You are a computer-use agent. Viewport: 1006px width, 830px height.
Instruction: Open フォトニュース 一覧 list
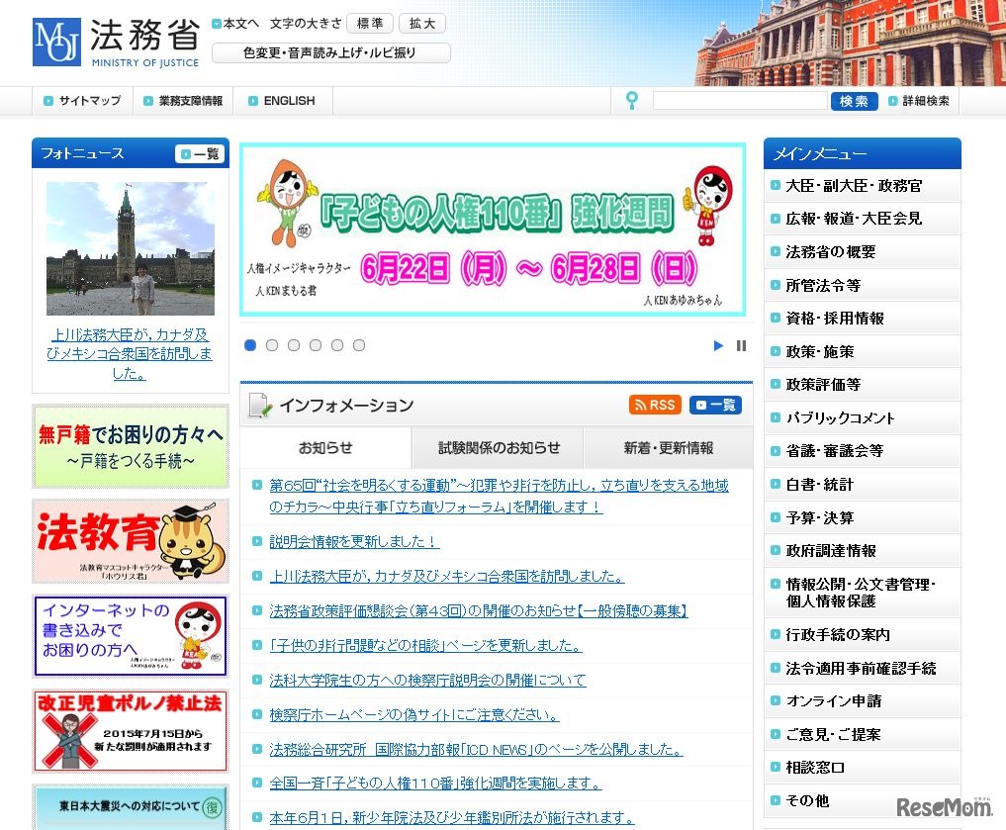198,153
